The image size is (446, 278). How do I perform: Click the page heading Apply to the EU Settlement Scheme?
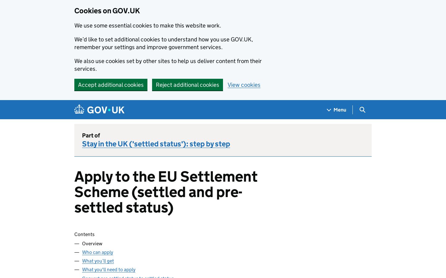point(166,192)
